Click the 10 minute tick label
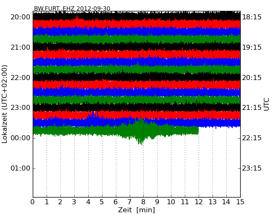This screenshot has width=273, height=219. 171,202
